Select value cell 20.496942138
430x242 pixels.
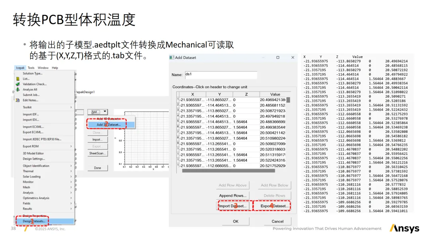[273, 100]
